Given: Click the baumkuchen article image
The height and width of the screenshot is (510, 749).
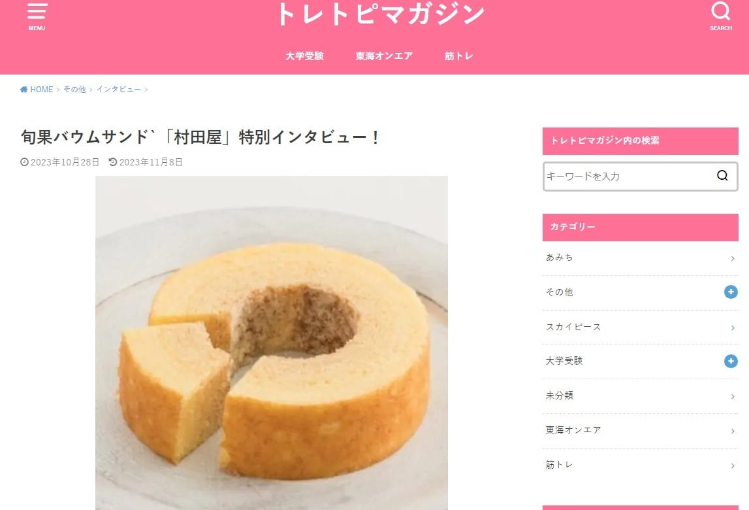Looking at the screenshot, I should pyautogui.click(x=271, y=343).
